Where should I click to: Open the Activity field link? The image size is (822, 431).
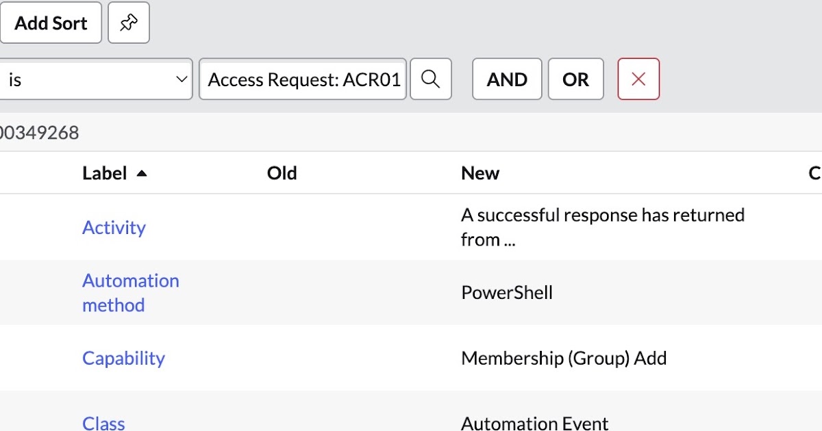114,227
